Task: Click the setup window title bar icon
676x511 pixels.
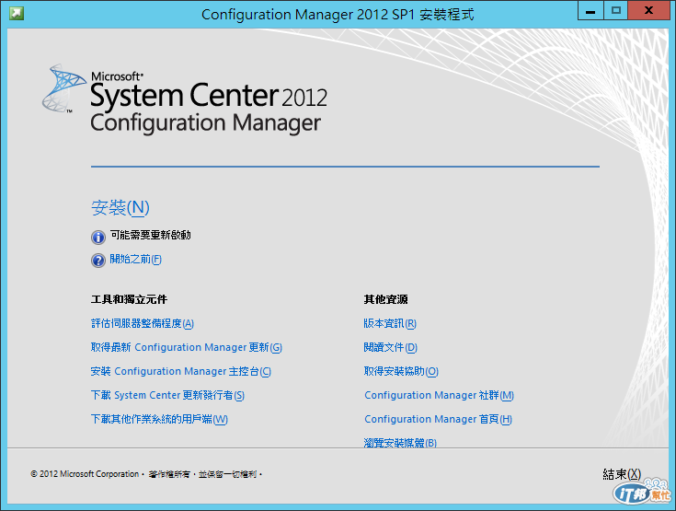Action: pos(17,14)
